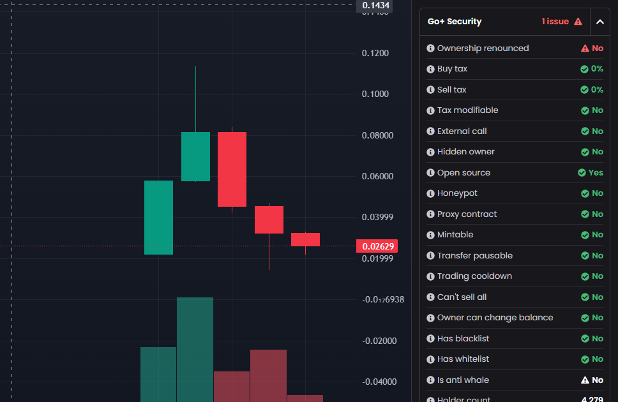This screenshot has width=618, height=402.
Task: Click the Go+ Security panel title
Action: click(x=455, y=22)
